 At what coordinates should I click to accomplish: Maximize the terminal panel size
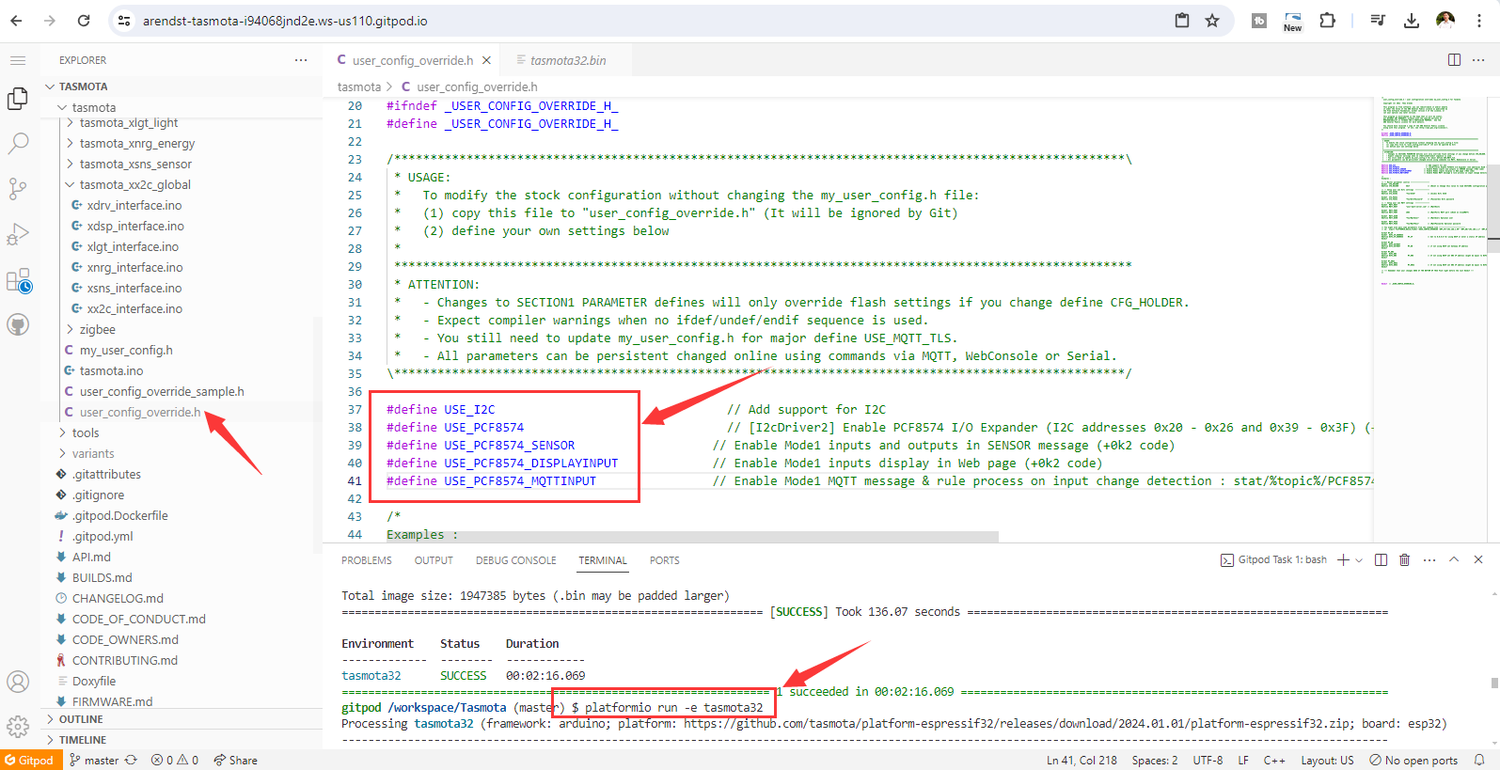click(1454, 560)
